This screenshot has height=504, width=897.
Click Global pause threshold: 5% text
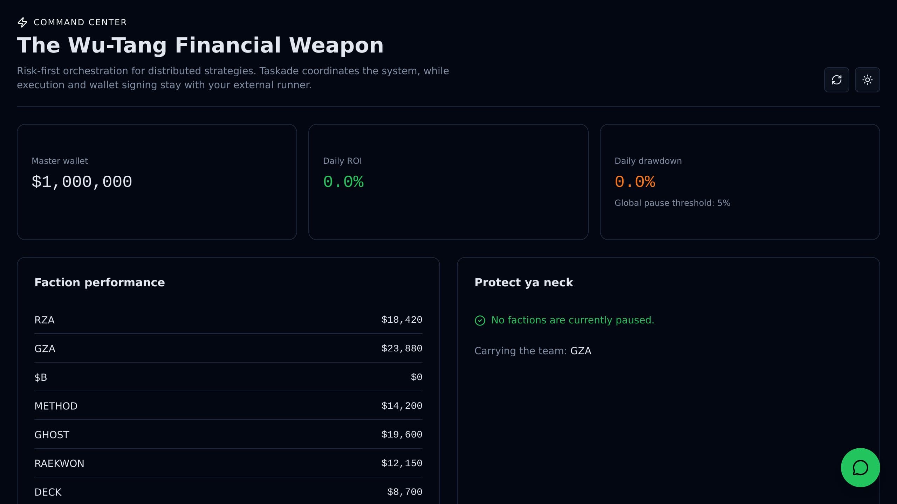tap(672, 203)
